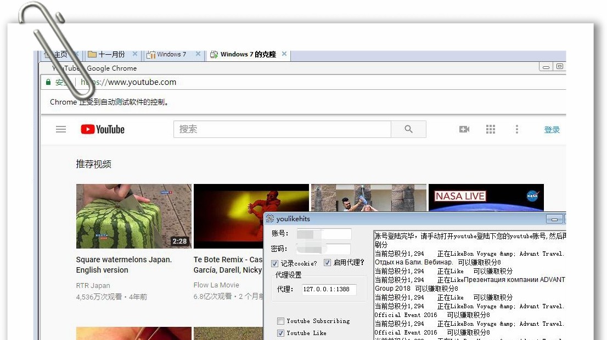Toggle the 记录cookie? checkbox

point(274,263)
